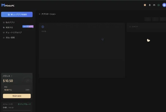Click the 私のアプリ sidebar icon

click(x=4, y=22)
